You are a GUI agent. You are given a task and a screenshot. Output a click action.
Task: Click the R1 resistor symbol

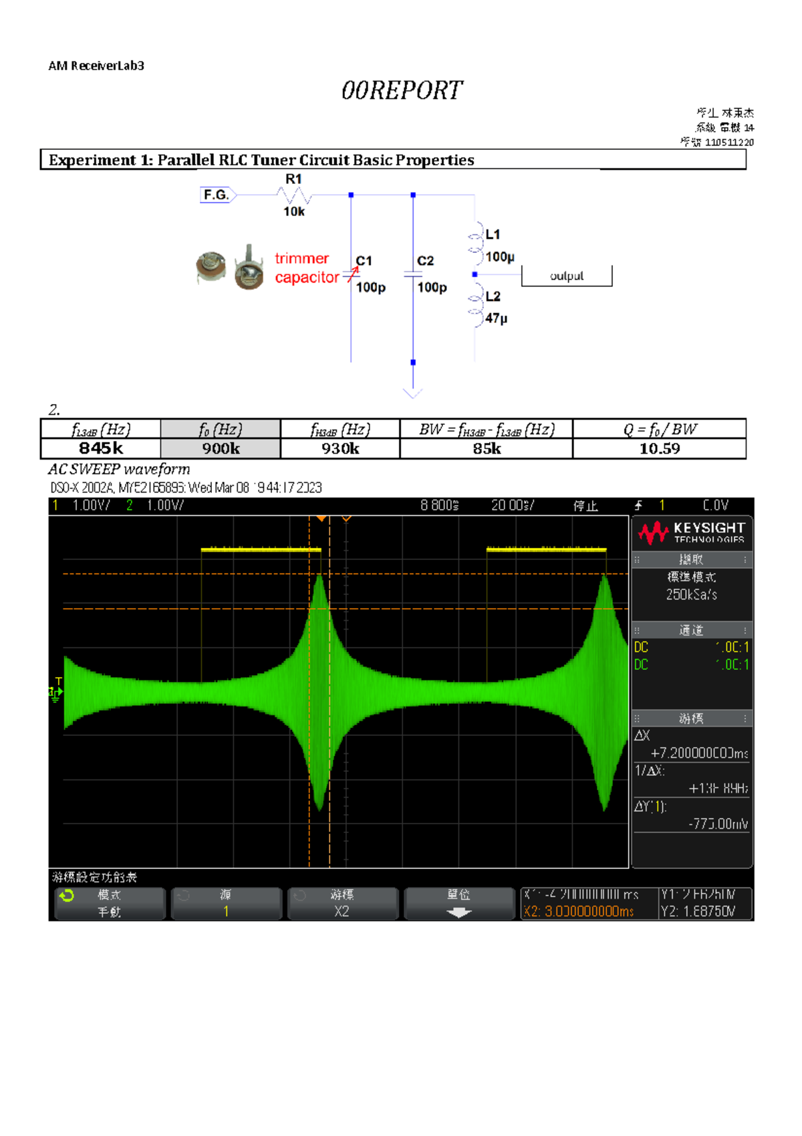[x=294, y=195]
